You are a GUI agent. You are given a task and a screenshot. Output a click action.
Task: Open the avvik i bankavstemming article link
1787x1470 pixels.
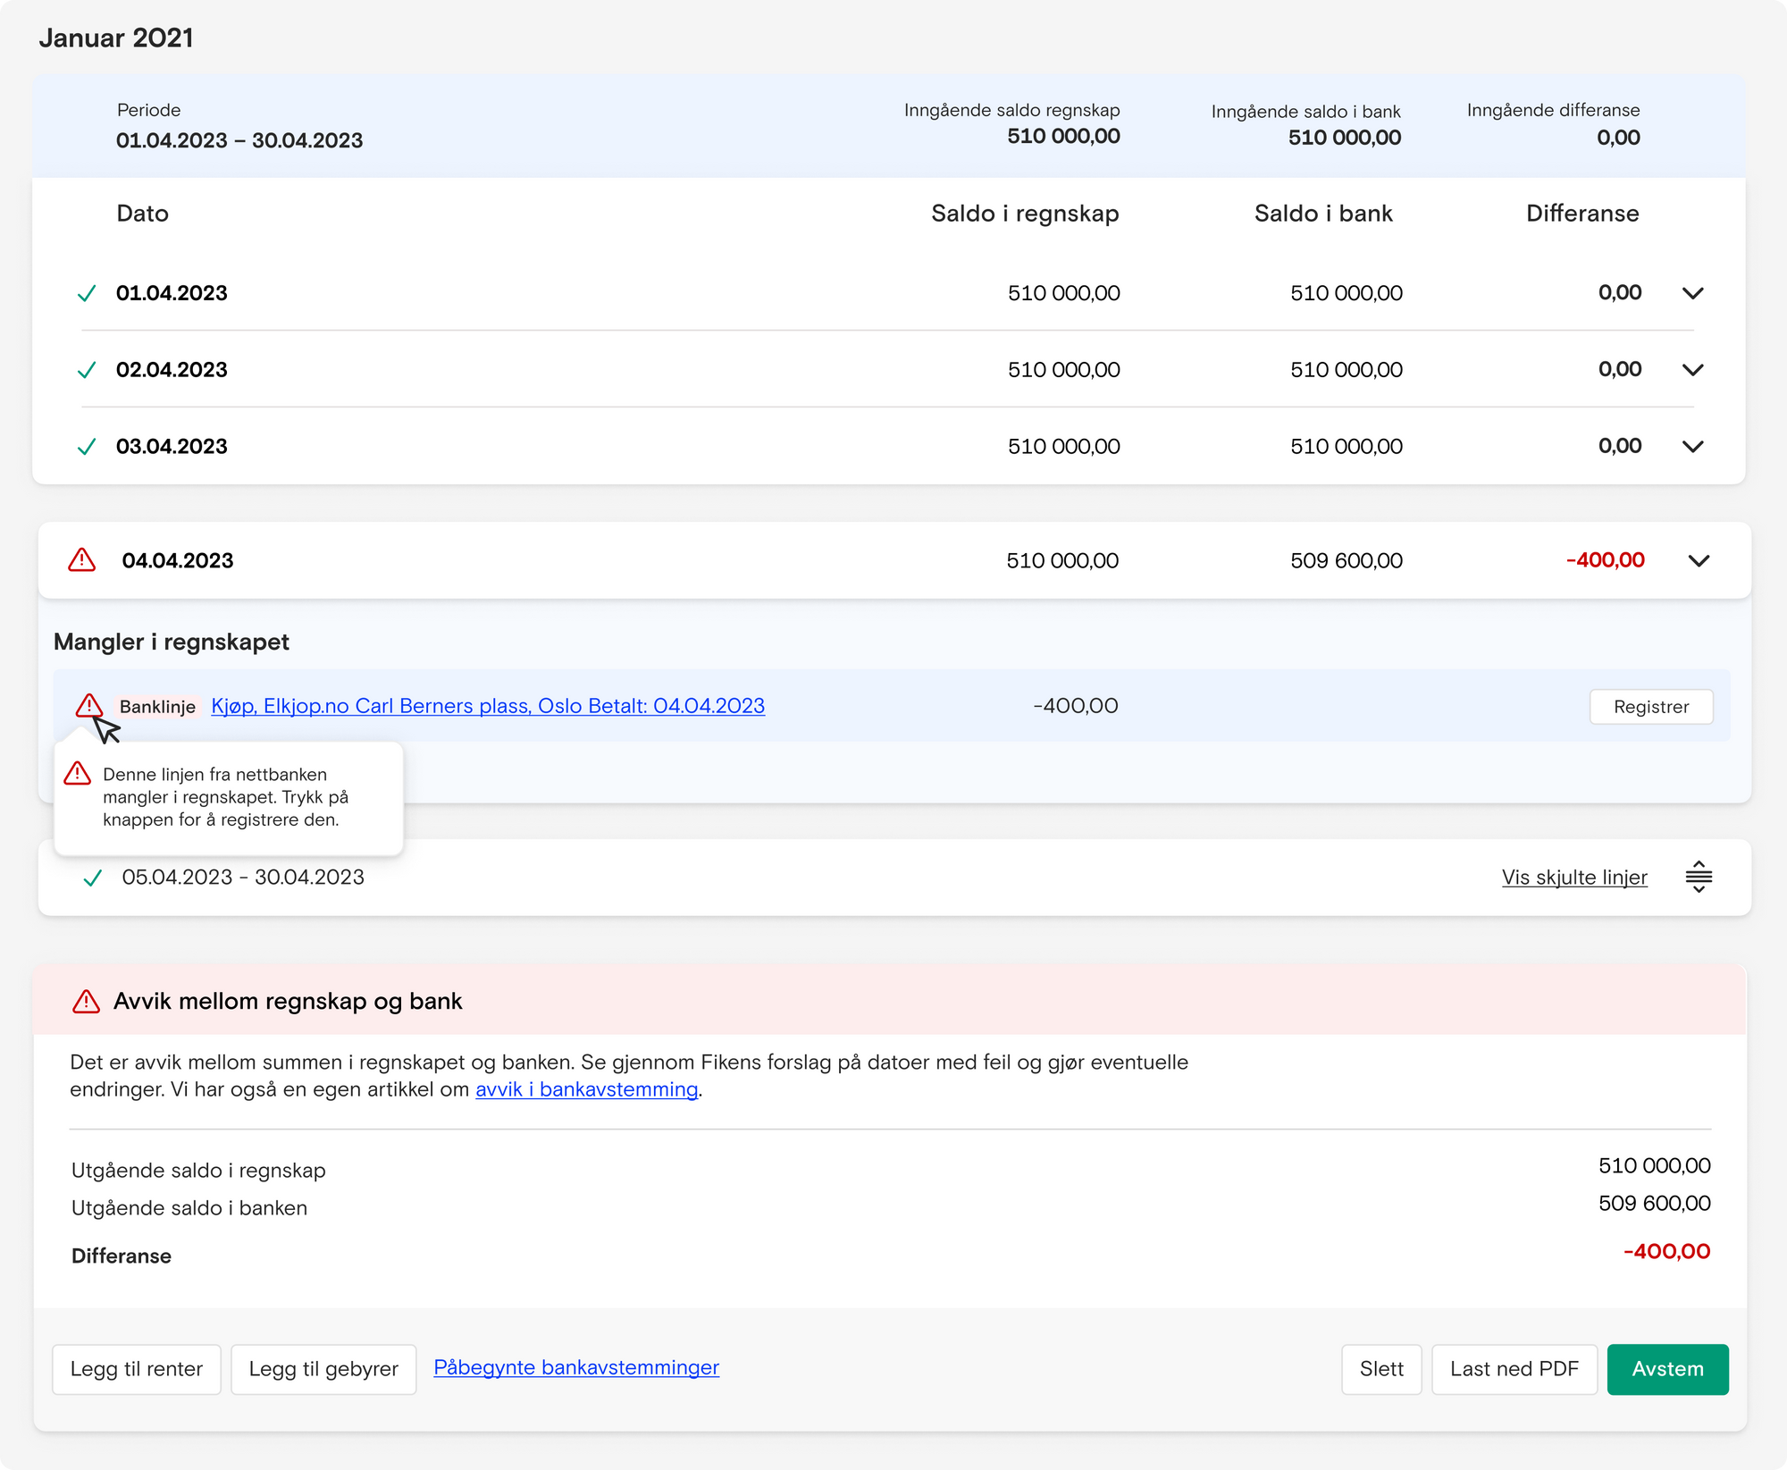pos(586,1089)
